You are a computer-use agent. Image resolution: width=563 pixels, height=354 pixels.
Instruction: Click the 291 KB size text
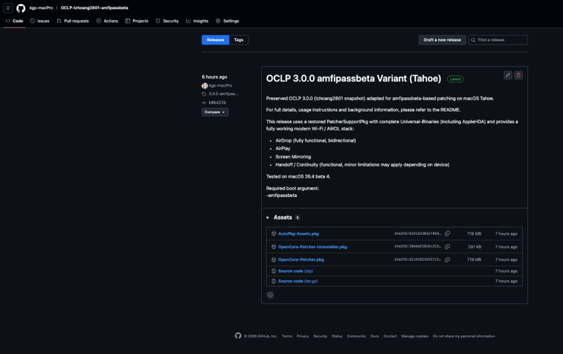pyautogui.click(x=474, y=247)
